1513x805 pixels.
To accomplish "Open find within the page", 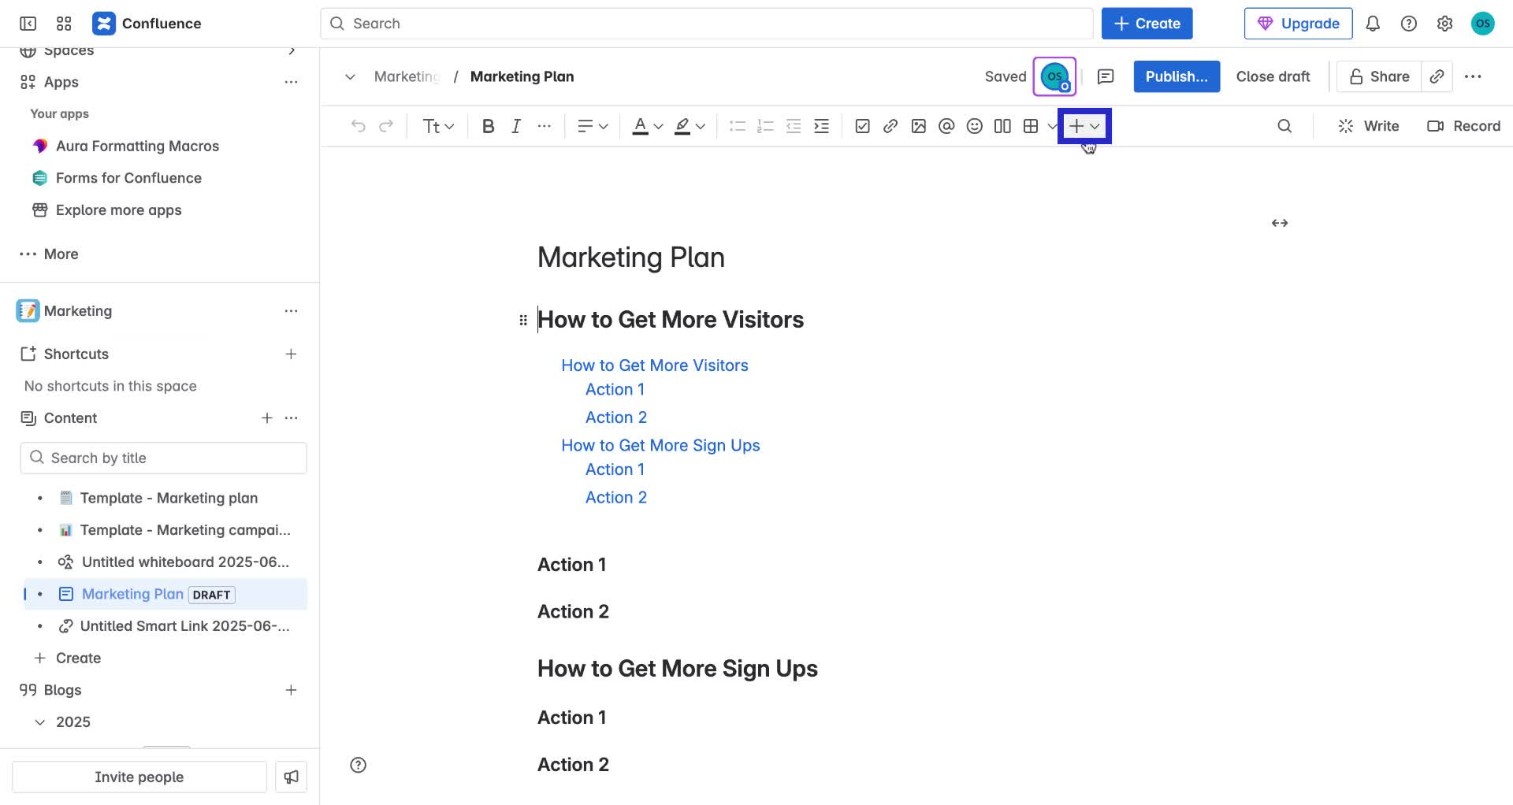I will click(x=1285, y=126).
